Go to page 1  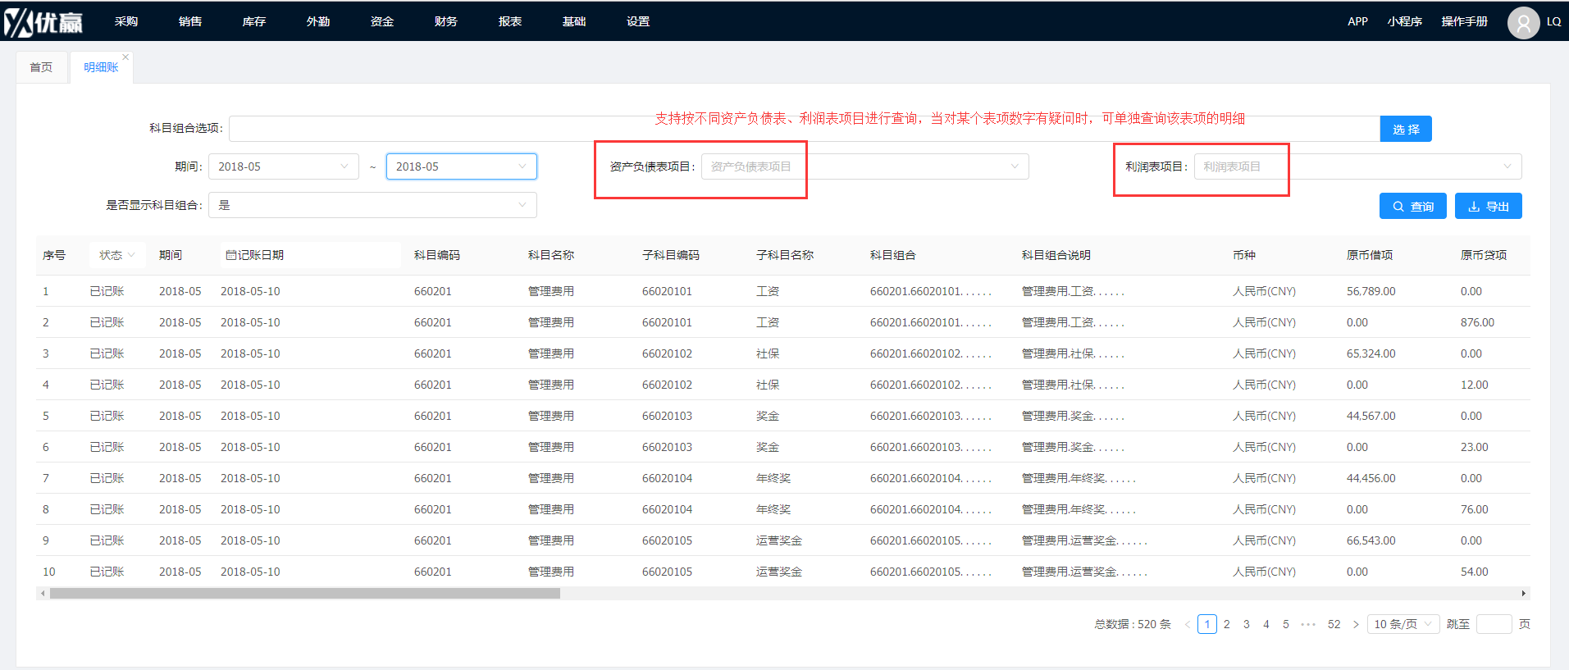click(1207, 624)
